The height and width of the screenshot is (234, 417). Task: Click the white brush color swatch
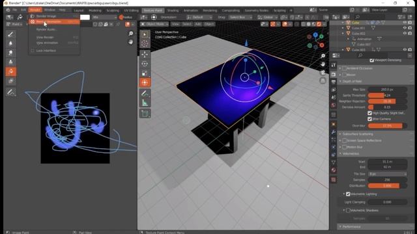(x=85, y=18)
